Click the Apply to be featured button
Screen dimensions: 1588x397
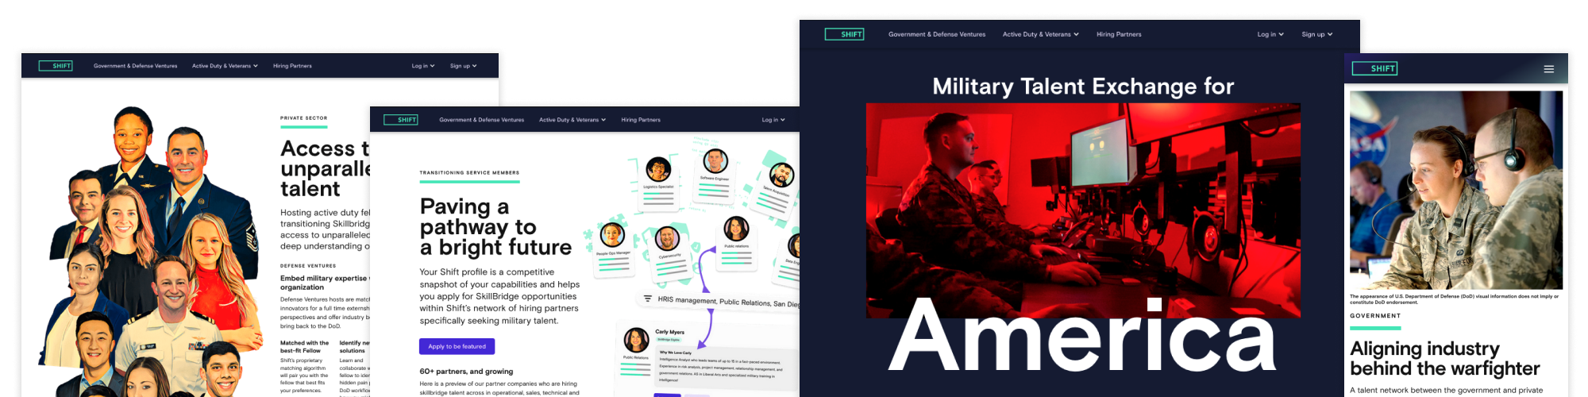[457, 346]
